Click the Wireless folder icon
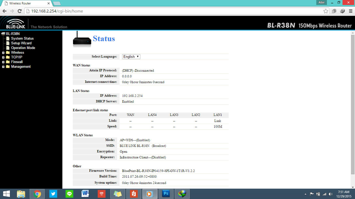The width and height of the screenshot is (355, 199). pos(8,52)
